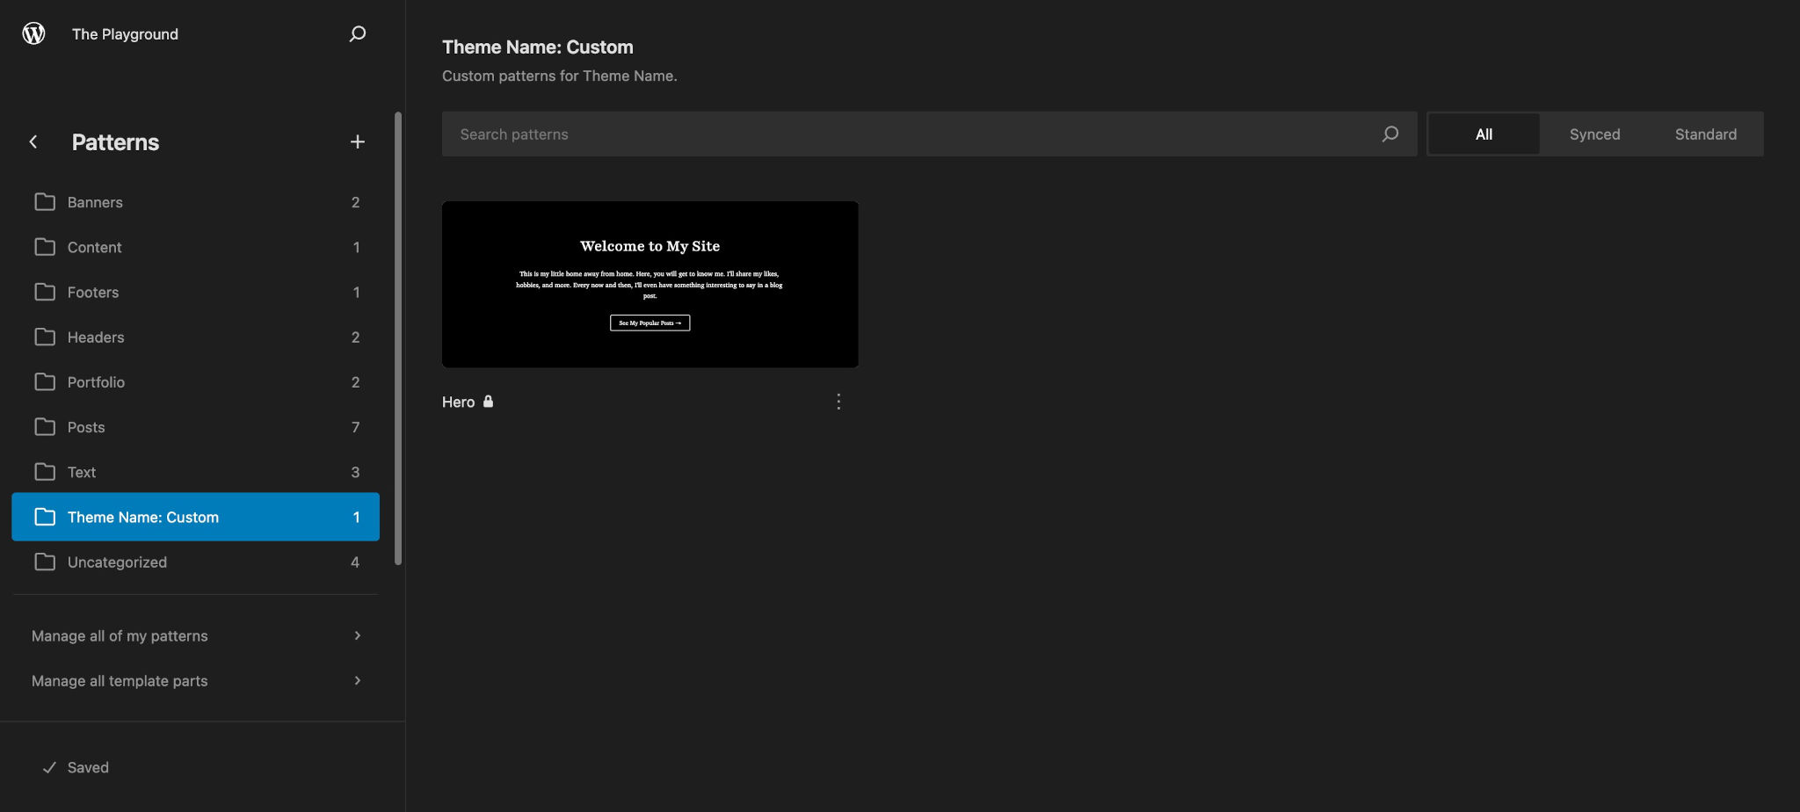Expand Manage all template parts chevron
The width and height of the screenshot is (1800, 812).
[x=357, y=679]
